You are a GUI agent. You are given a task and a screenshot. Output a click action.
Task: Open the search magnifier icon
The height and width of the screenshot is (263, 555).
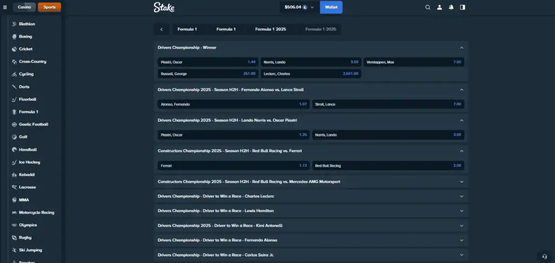point(428,8)
